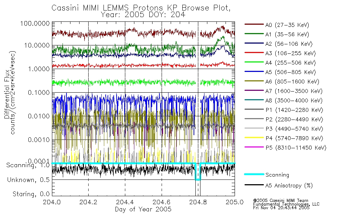Click the 204.8 x-axis tick label
This screenshot has width=345, height=218.
pyautogui.click(x=198, y=202)
